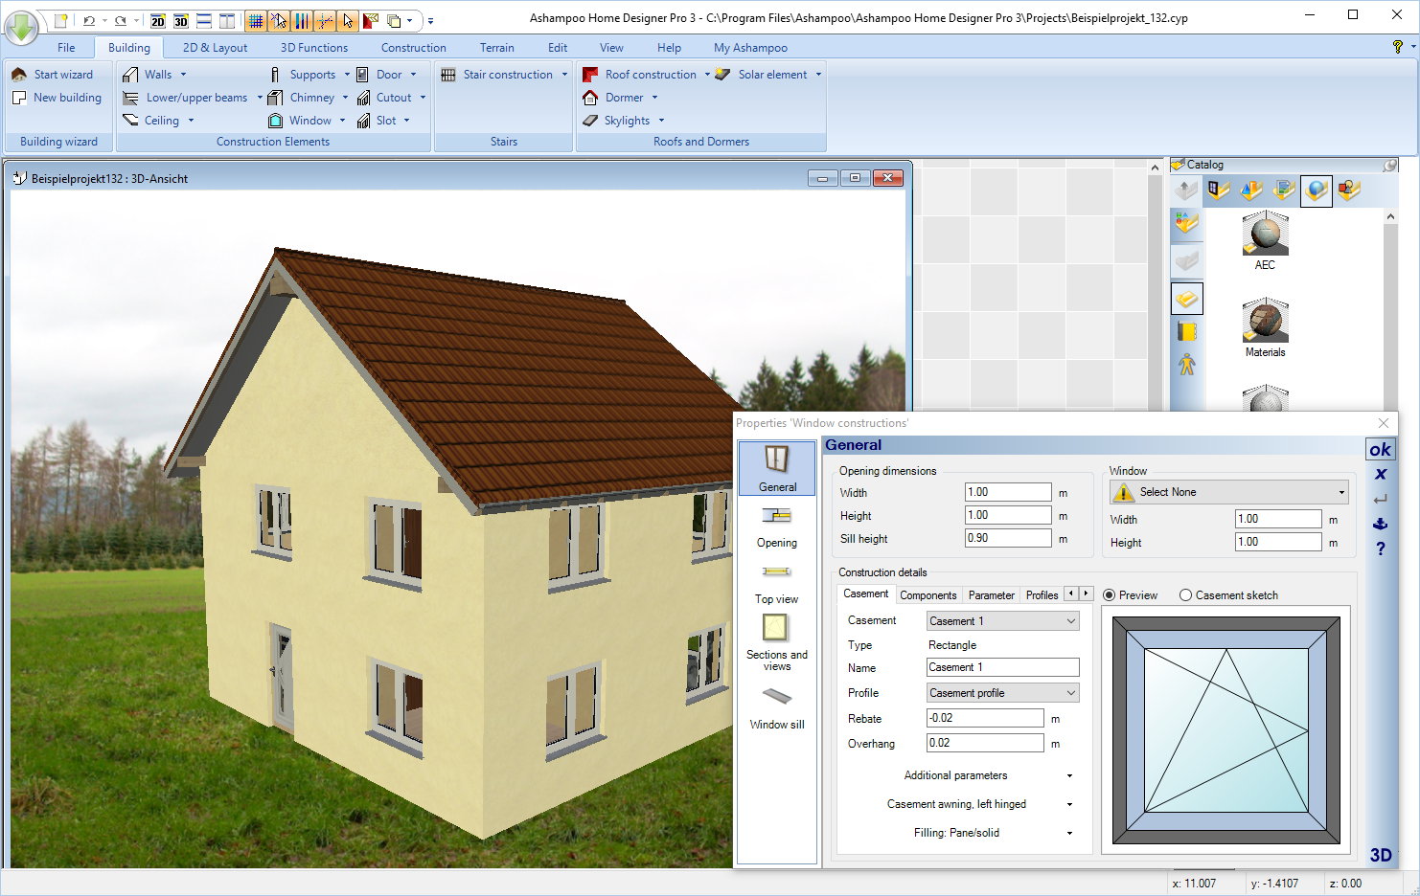Screen dimensions: 1420x896
Task: Confirm the dialog with ok button
Action: pos(1380,450)
